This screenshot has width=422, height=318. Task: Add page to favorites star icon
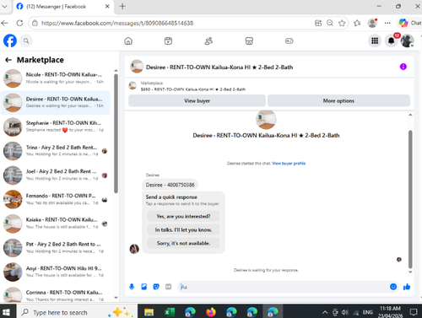[342, 23]
